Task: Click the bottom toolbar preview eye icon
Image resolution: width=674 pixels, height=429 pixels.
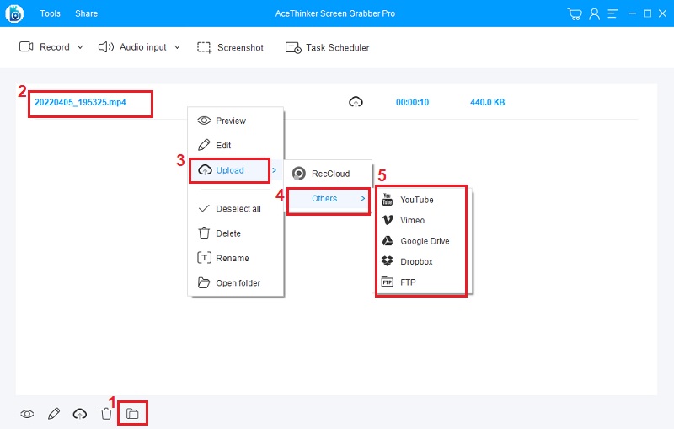Action: pyautogui.click(x=27, y=414)
